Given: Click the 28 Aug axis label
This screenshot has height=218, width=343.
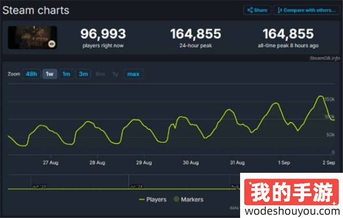Looking at the screenshot, I should [x=97, y=162].
